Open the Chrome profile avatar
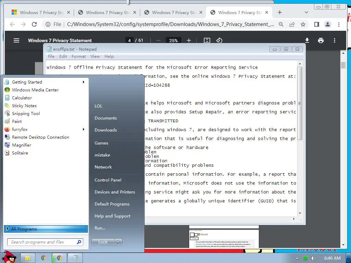Viewport: 351px width, 263px height. coord(327,24)
